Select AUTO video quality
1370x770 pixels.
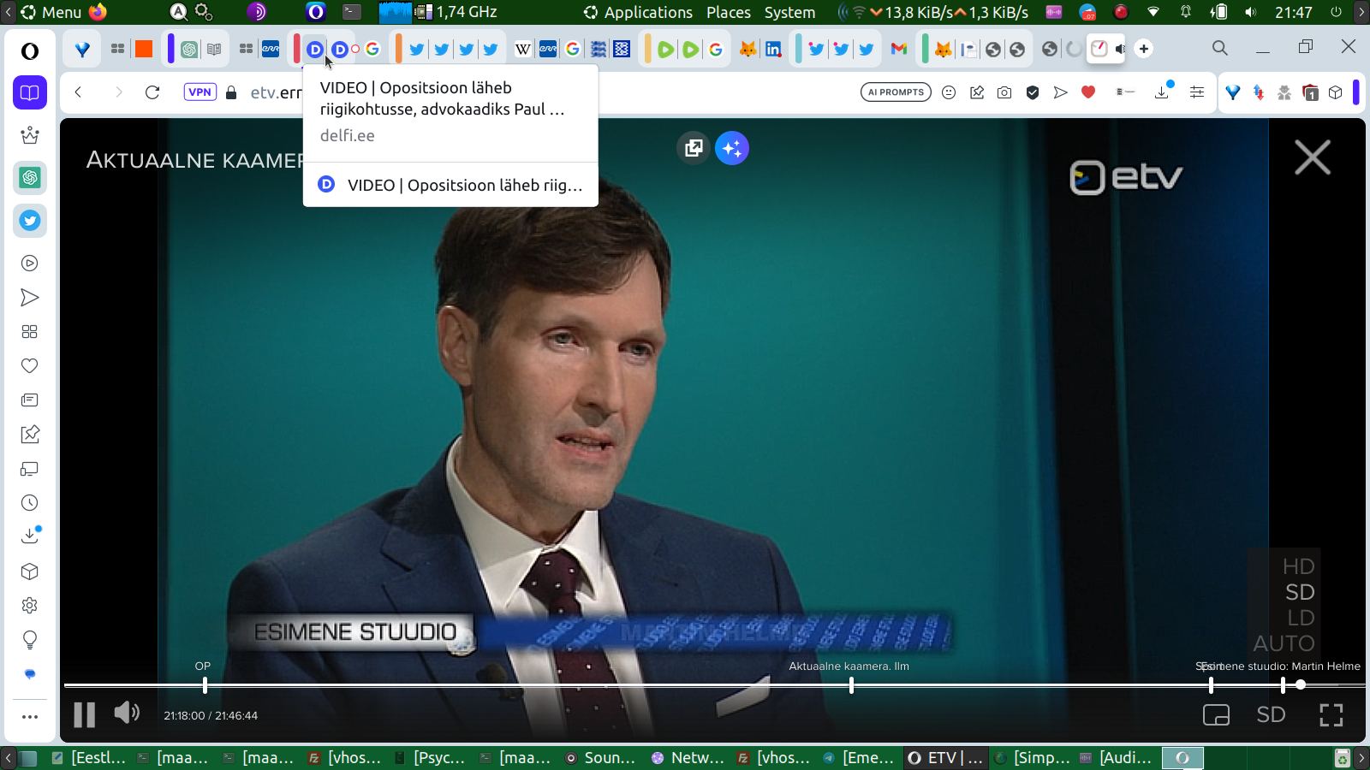pyautogui.click(x=1284, y=643)
